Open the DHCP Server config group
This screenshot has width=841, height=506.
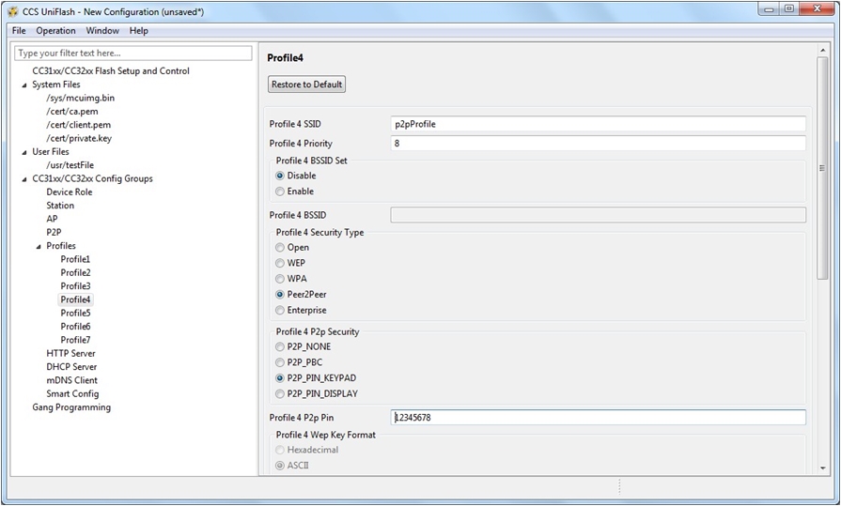(x=71, y=367)
